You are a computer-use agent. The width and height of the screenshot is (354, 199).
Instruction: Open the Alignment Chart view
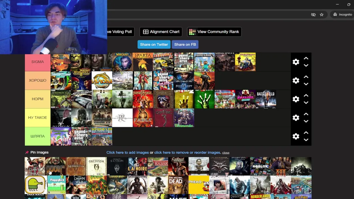coord(161,32)
